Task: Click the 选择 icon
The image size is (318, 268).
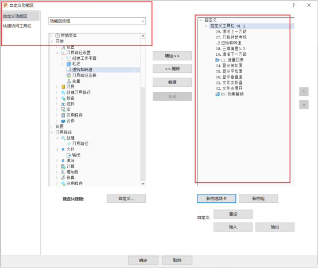Action: click(x=63, y=104)
